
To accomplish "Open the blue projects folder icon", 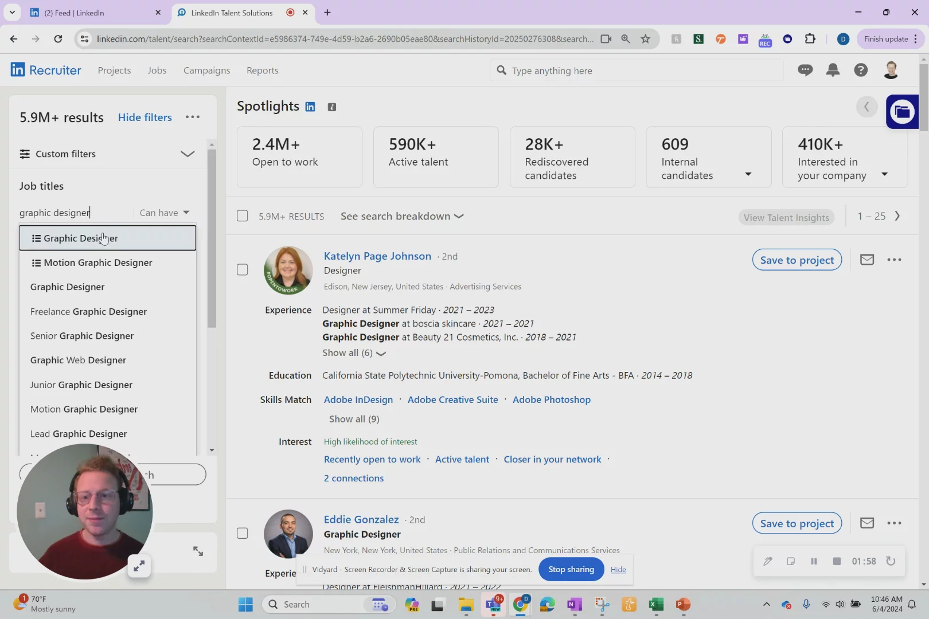I will point(901,111).
